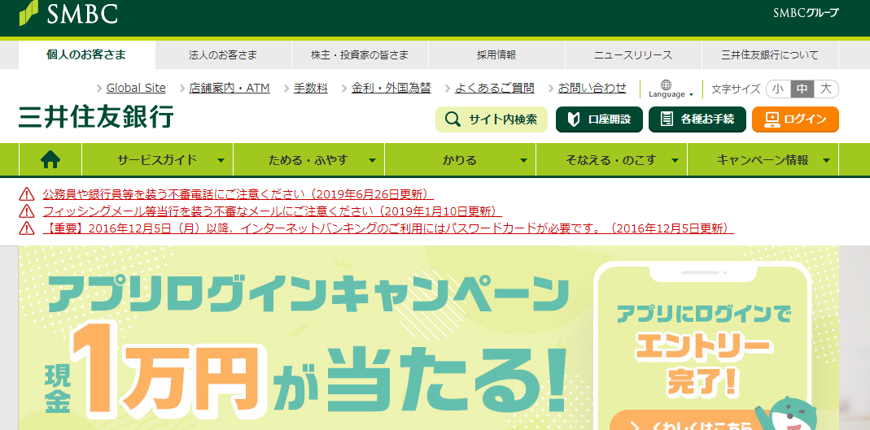Open サイト内検索 search button
The image size is (870, 430).
click(491, 119)
